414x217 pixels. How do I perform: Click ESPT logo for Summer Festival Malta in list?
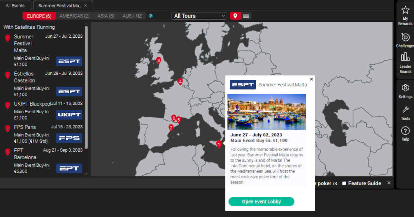69,61
